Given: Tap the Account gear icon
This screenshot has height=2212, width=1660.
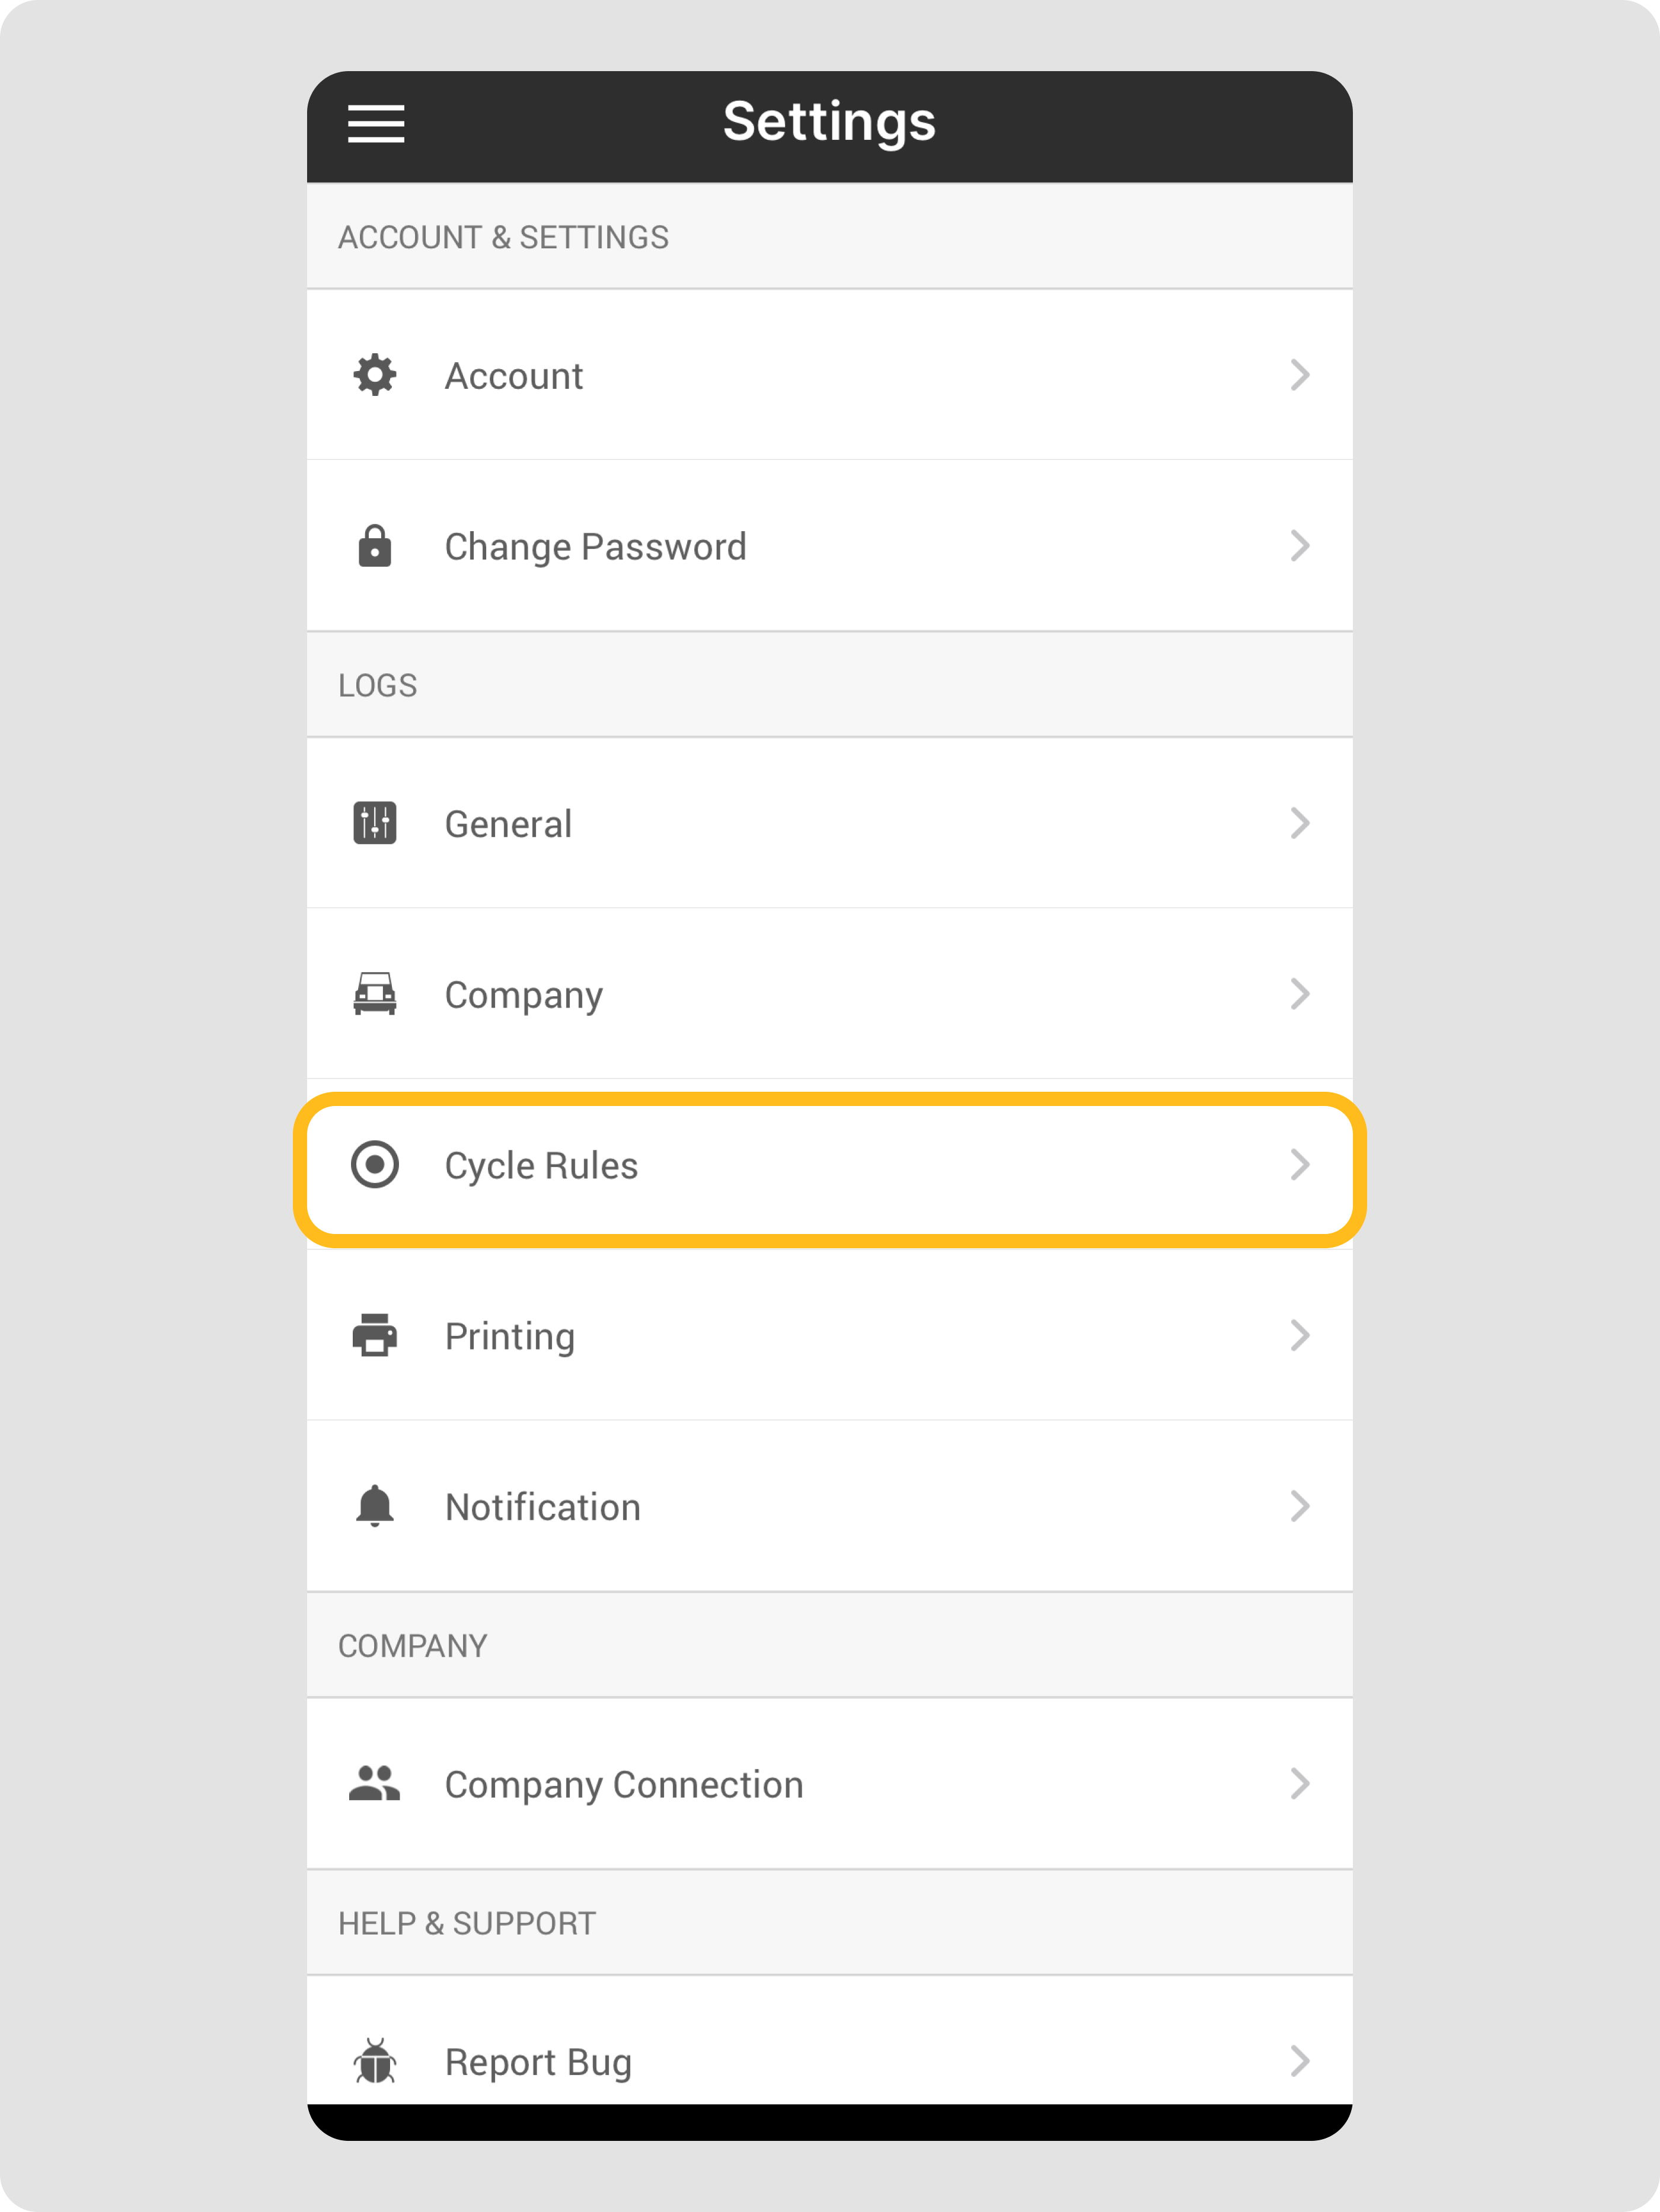Looking at the screenshot, I should pyautogui.click(x=375, y=375).
